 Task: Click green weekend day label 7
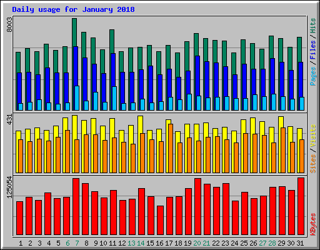77,243
